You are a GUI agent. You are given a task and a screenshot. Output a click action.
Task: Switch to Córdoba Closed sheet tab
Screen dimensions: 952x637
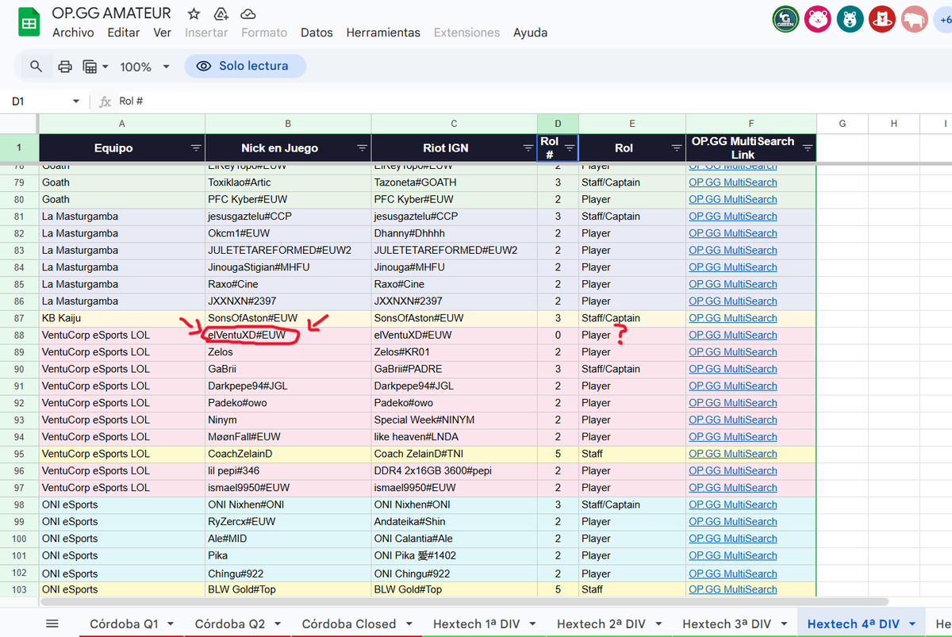click(x=349, y=624)
